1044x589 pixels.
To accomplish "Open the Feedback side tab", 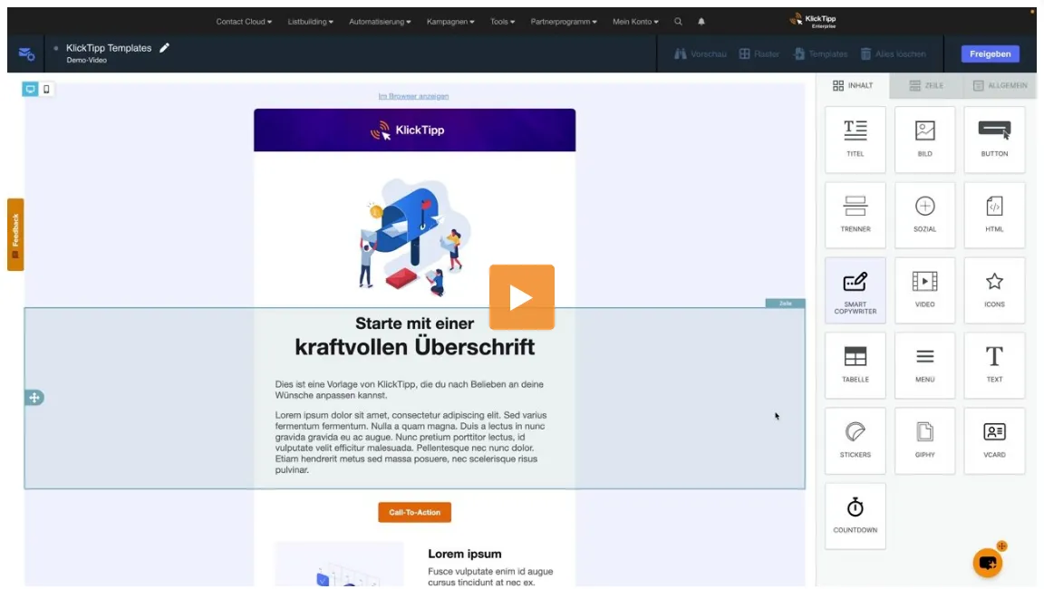I will point(15,235).
